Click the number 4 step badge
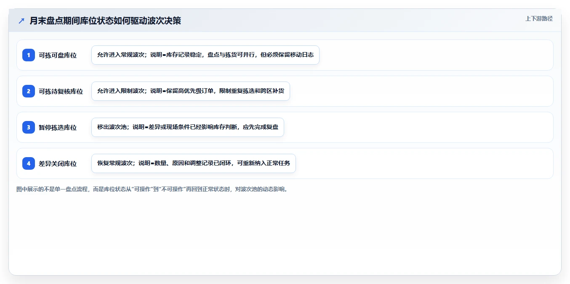 pyautogui.click(x=29, y=163)
